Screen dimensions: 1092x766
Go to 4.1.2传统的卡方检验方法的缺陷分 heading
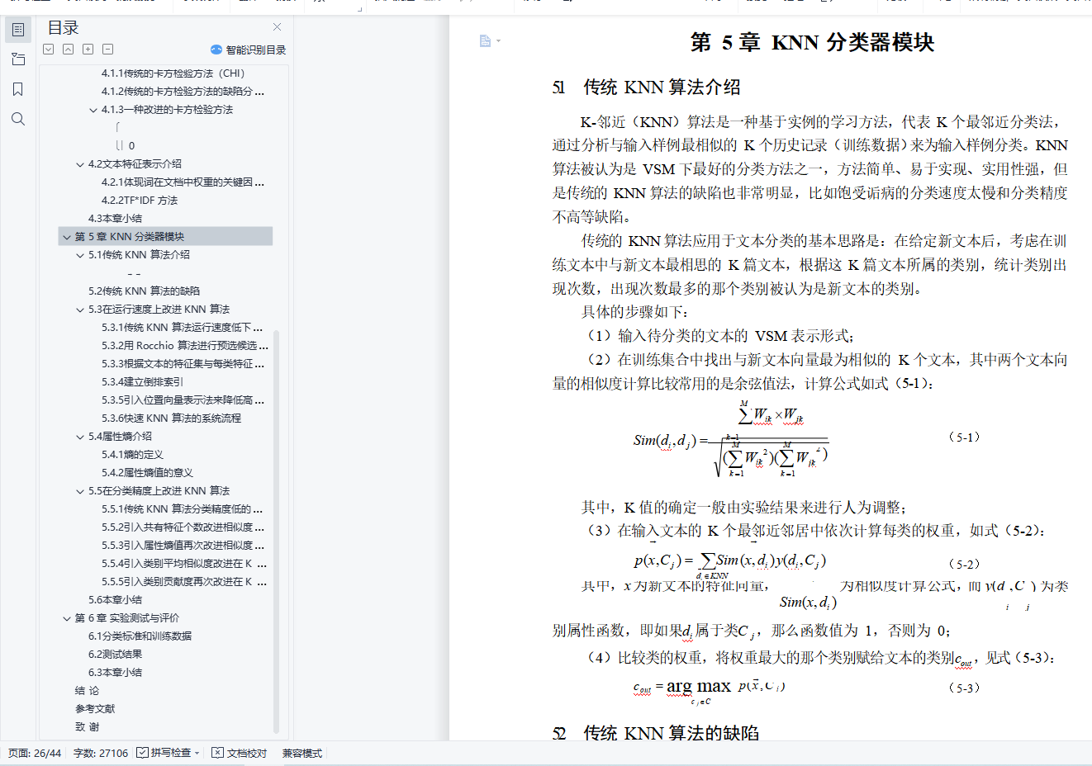point(183,92)
